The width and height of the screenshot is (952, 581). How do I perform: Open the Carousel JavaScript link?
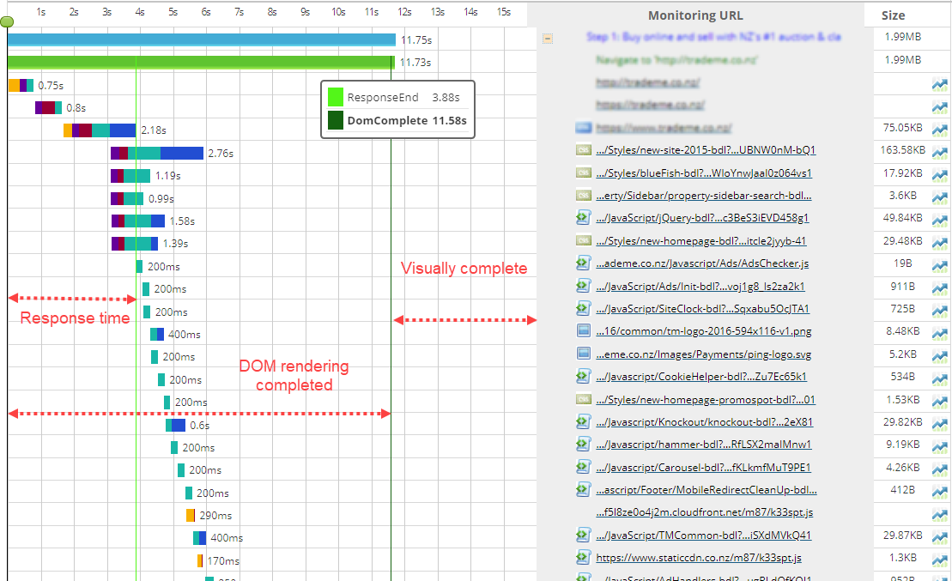tap(704, 468)
